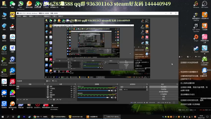This screenshot has width=211, height=119.
Task: Open Origin desktop shortcut
Action: pyautogui.click(x=196, y=38)
